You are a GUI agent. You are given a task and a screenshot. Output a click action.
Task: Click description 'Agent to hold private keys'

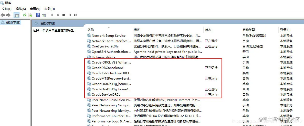tap(168, 52)
